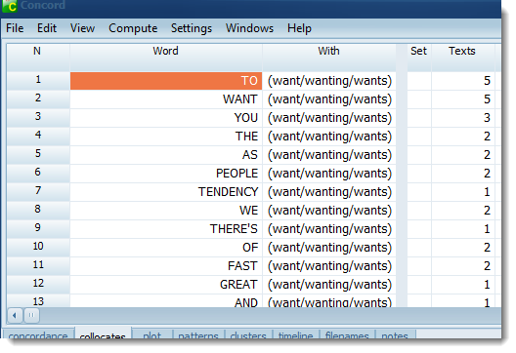Open the Edit menu
516x353 pixels.
(x=47, y=28)
